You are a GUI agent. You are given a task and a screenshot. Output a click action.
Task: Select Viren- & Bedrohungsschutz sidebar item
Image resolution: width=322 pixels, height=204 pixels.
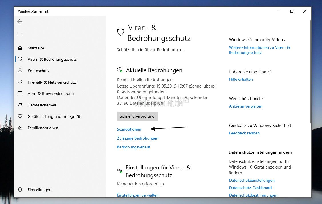pos(52,59)
